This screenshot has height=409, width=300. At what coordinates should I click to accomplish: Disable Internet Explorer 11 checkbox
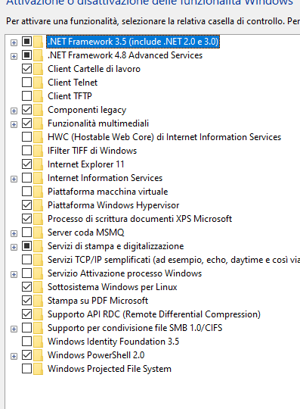[26, 164]
